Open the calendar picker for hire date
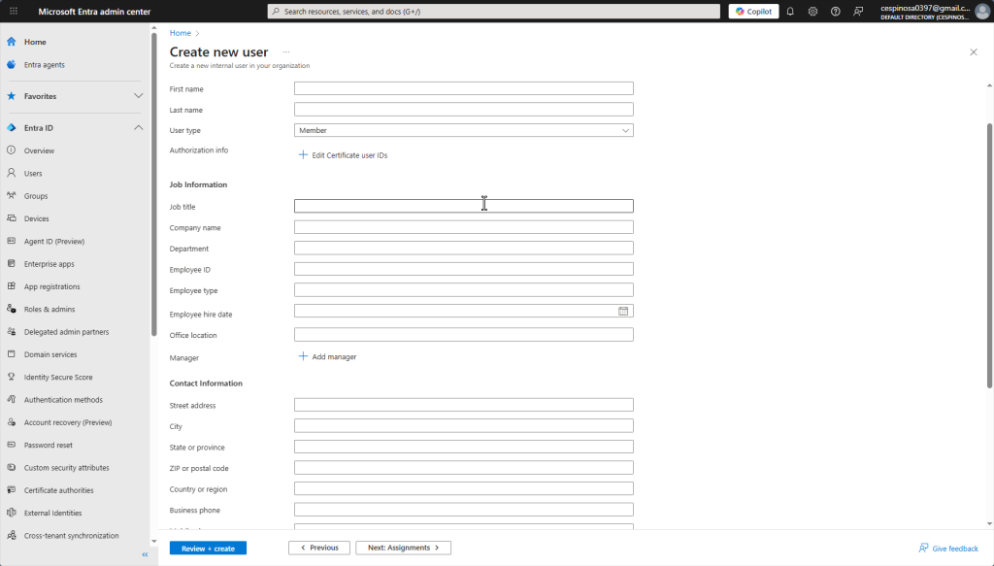 (623, 312)
